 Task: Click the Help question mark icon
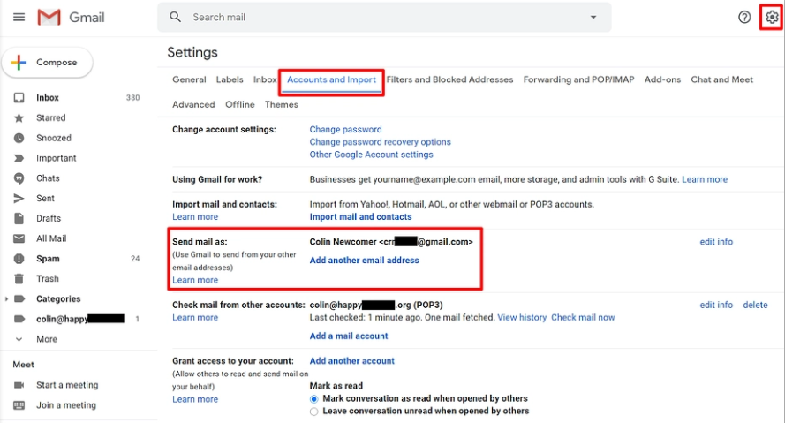(744, 18)
